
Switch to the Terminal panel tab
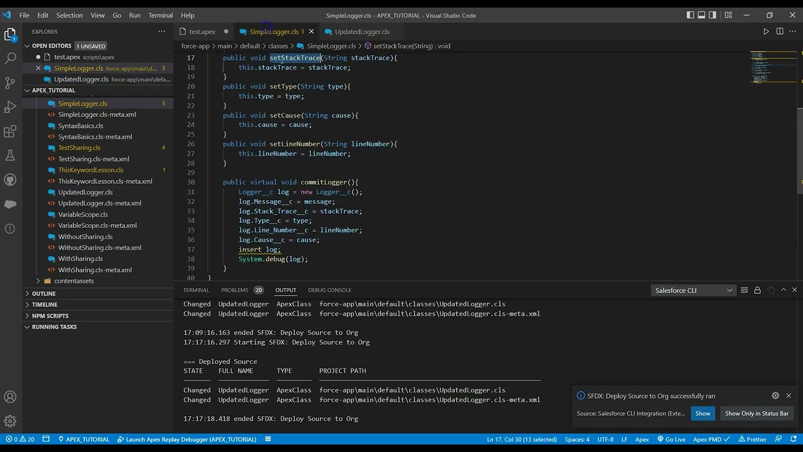pos(196,290)
